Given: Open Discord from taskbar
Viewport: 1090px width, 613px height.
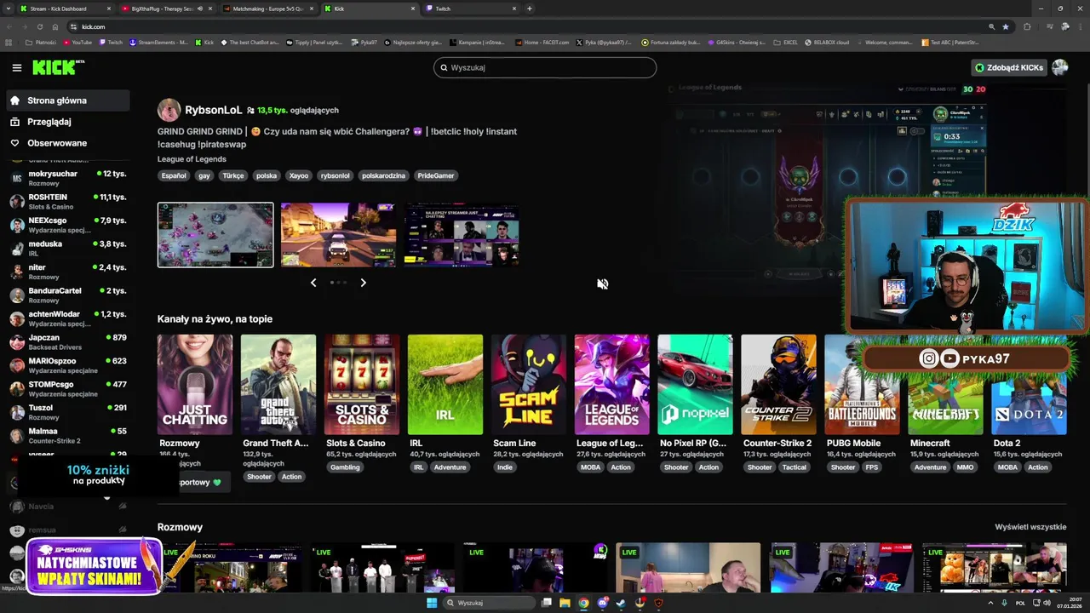Looking at the screenshot, I should coord(602,603).
